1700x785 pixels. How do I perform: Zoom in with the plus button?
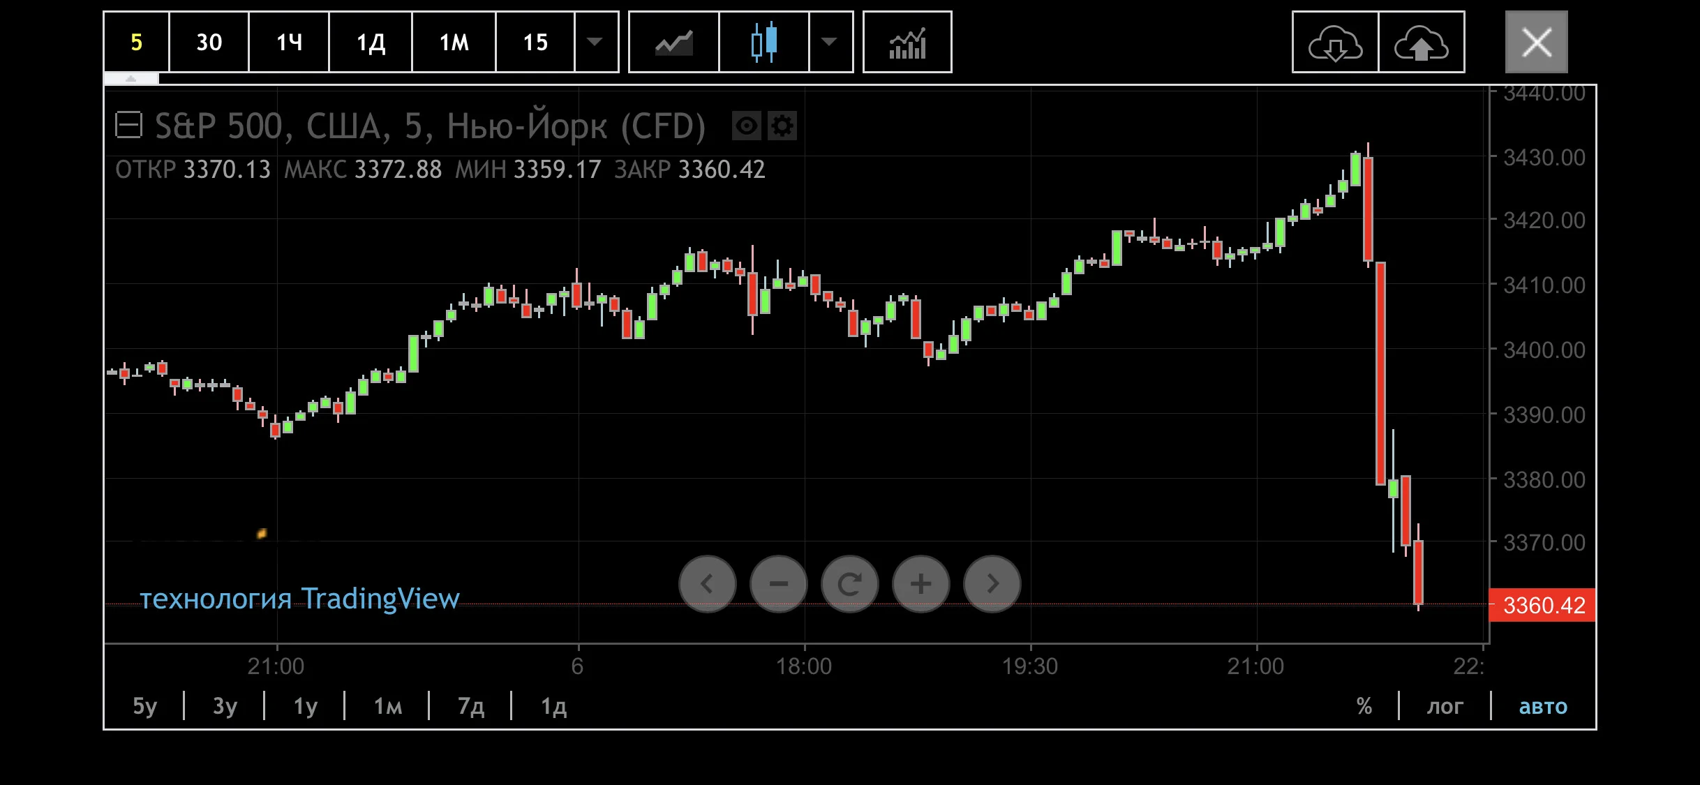point(920,583)
